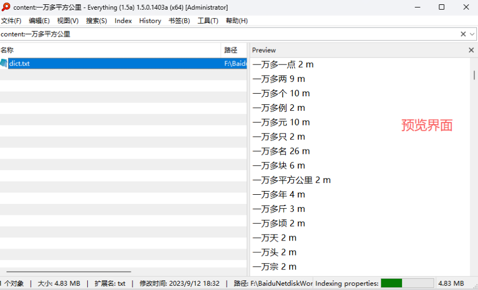Close the Preview pane
The height and width of the screenshot is (290, 478).
[x=472, y=50]
